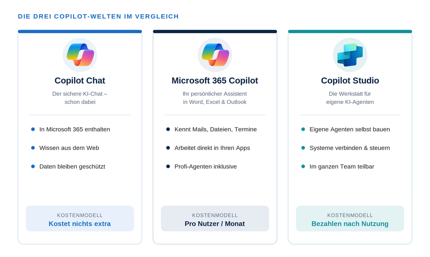The width and height of the screenshot is (430, 257).
Task: Click the 'Copilot Chat' card title
Action: (80, 81)
